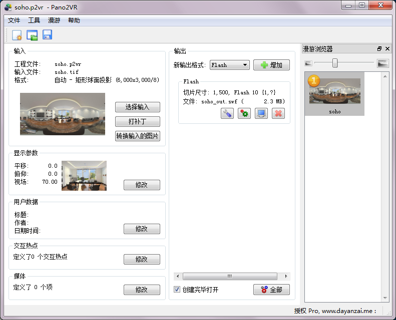
Task: Remove Flash output with red X icon
Action: pos(278,113)
